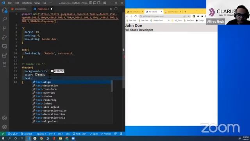This screenshot has height=141, width=250.
Task: Go back in the Chrome browser
Action: (127, 16)
